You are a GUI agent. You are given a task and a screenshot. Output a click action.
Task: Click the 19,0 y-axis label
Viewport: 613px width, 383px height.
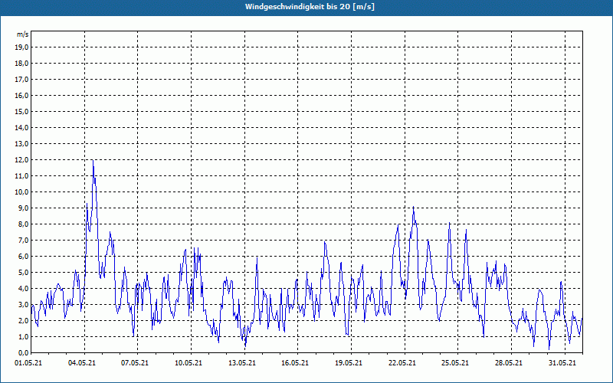click(x=22, y=47)
